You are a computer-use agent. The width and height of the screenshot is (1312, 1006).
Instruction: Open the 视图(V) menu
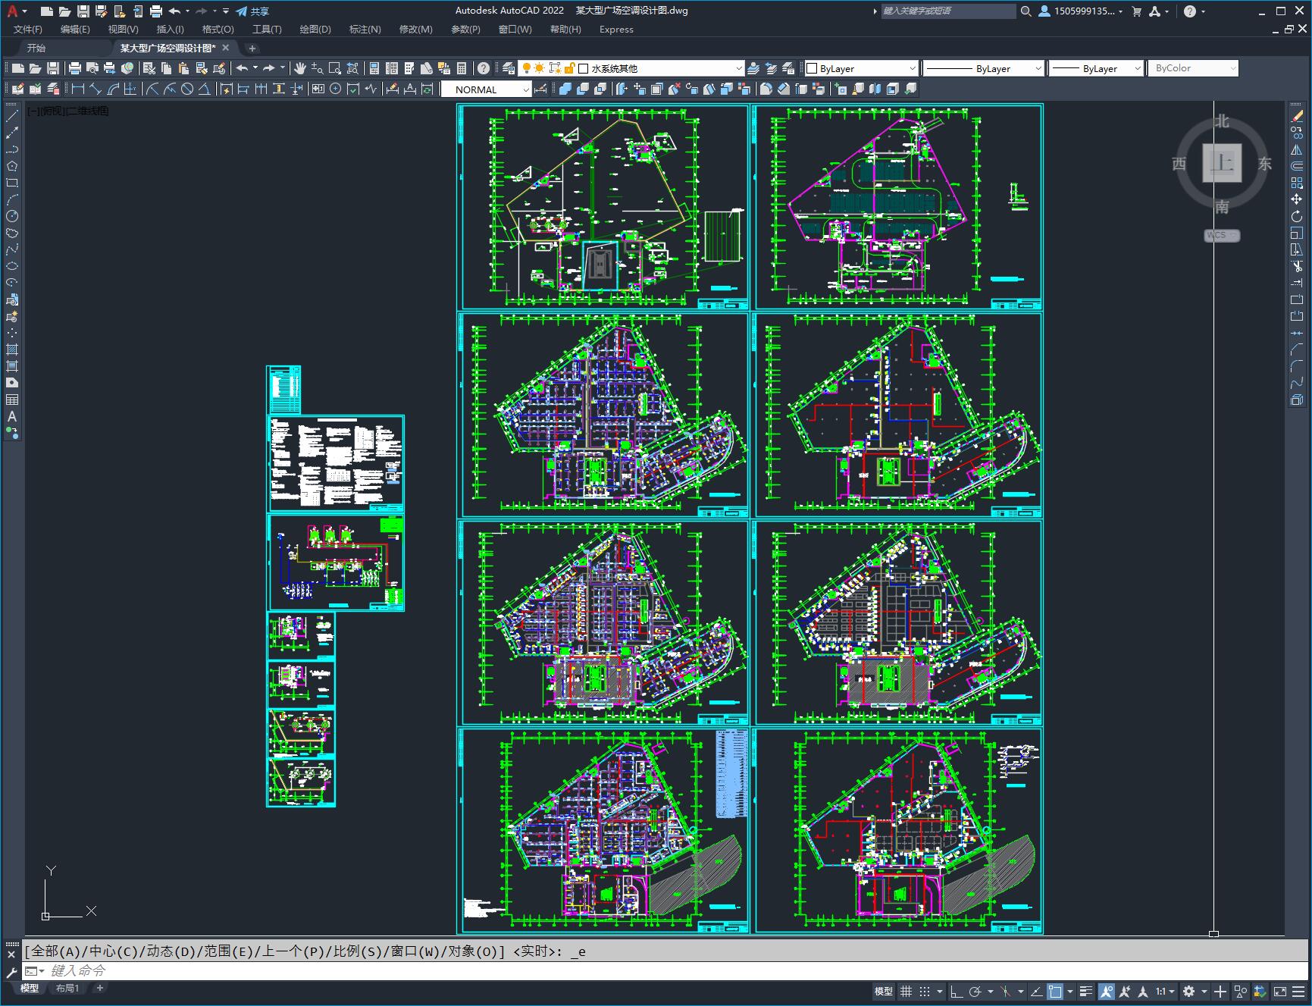(x=123, y=29)
